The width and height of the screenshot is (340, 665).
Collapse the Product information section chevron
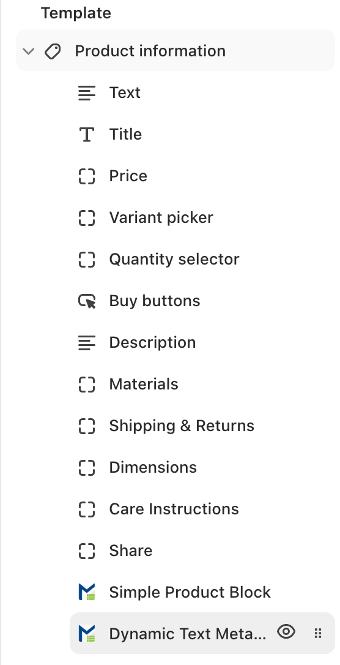coord(28,51)
